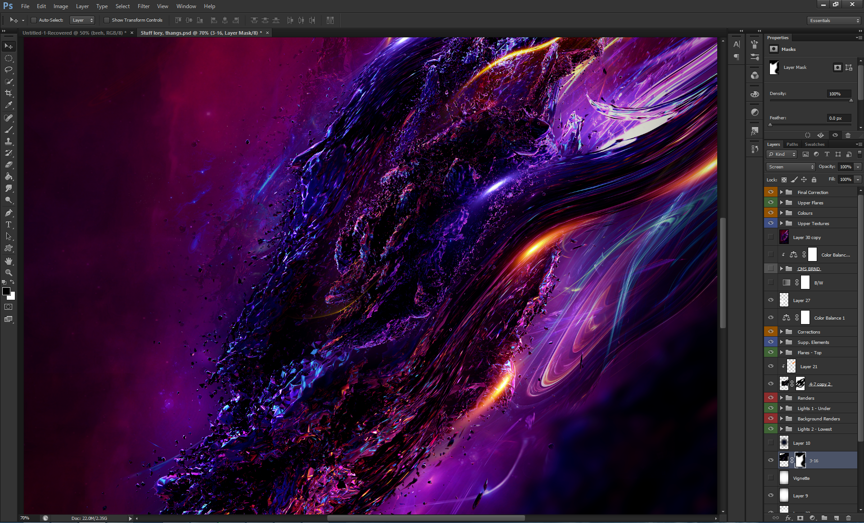Switch to the Swatches tab
The width and height of the screenshot is (864, 523).
pyautogui.click(x=814, y=144)
